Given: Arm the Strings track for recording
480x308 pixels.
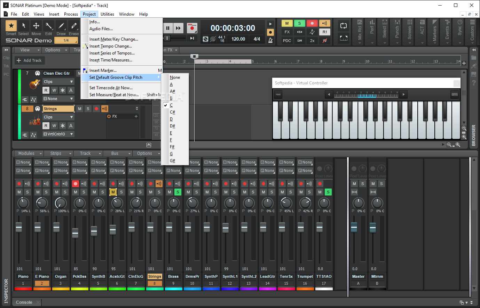Looking at the screenshot, I should coord(96,109).
